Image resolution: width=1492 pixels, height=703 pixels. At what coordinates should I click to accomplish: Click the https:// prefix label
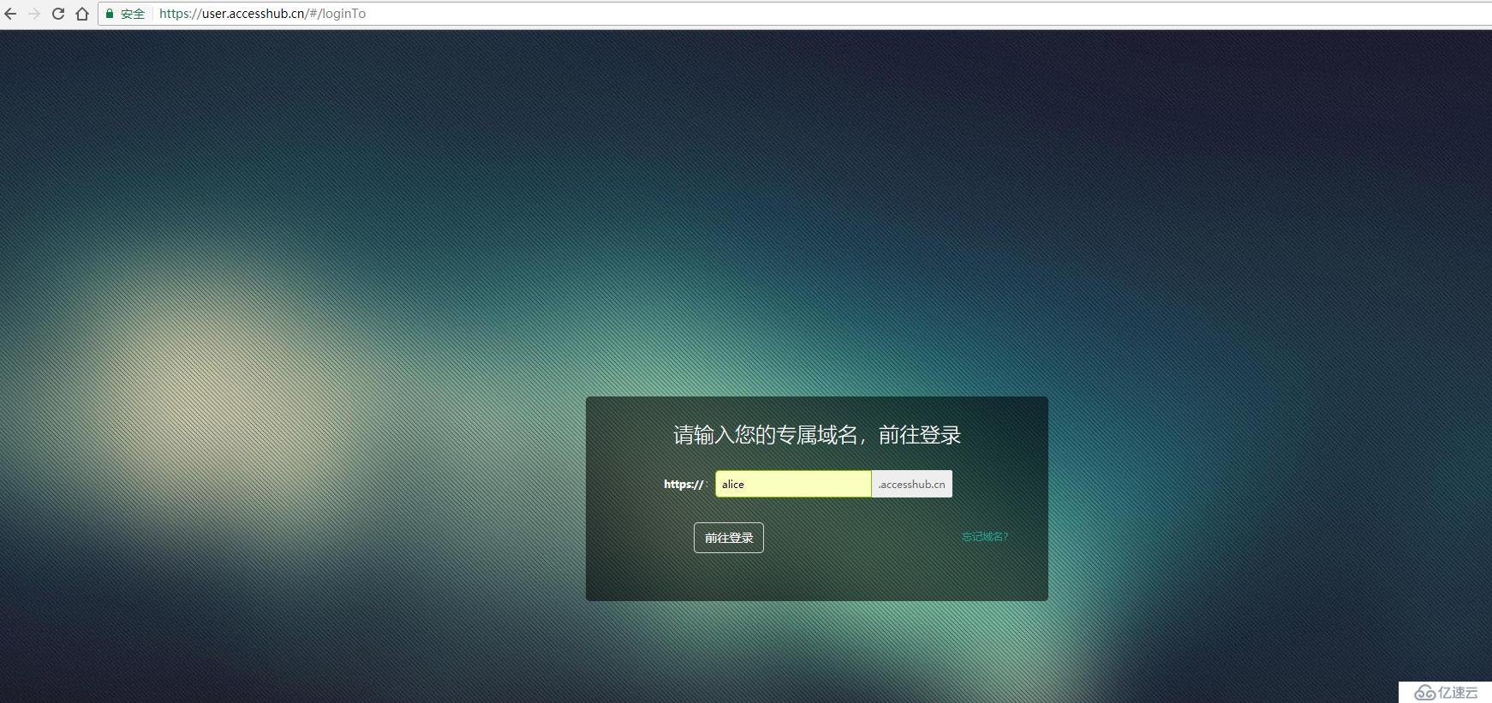point(683,484)
